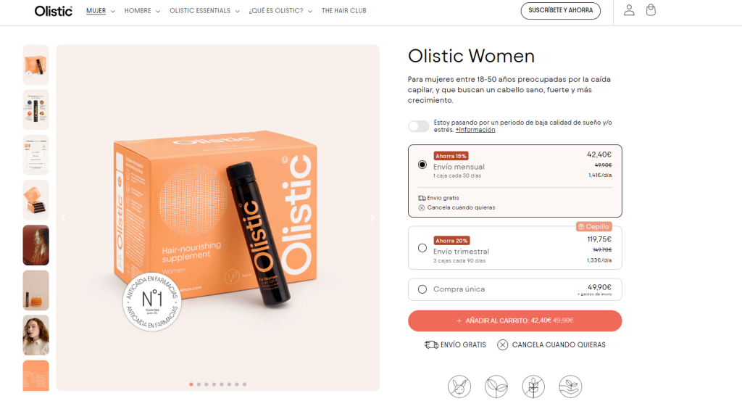742x401 pixels.
Task: Expand the Hombre dropdown menu
Action: click(x=142, y=11)
